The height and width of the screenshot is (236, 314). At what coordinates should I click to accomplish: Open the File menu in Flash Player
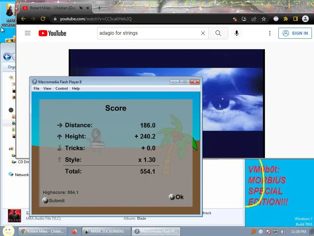(36, 88)
